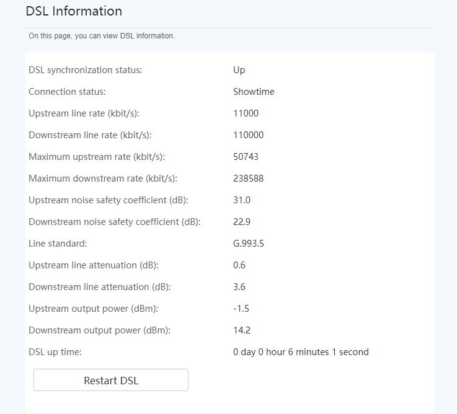
Task: Click the maximum upstream rate value 50743
Action: pos(246,156)
